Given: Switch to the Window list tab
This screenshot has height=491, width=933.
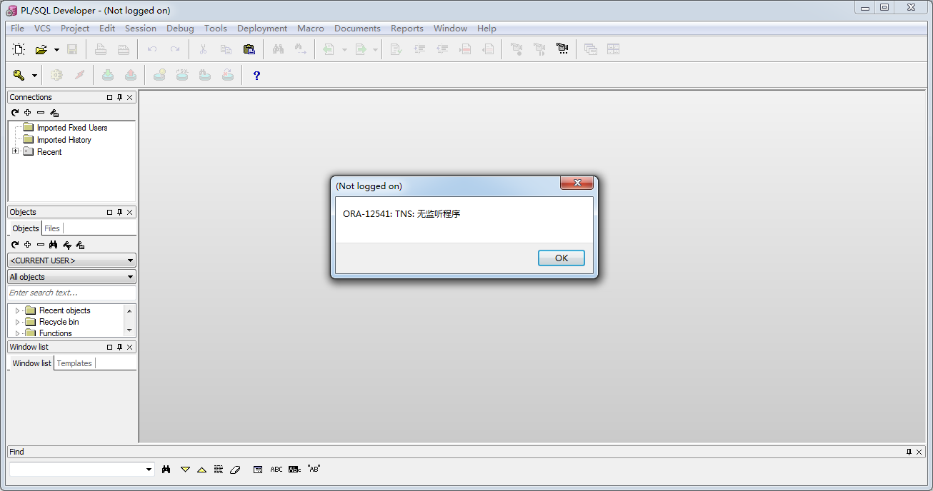Looking at the screenshot, I should tap(31, 363).
